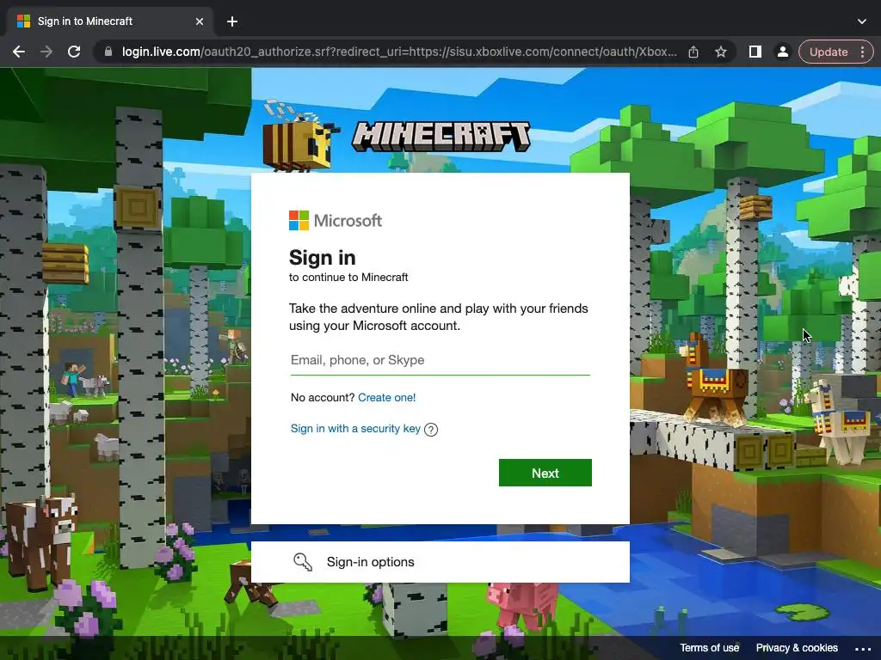Expand the tab search chevron
The width and height of the screenshot is (881, 660).
pyautogui.click(x=862, y=21)
